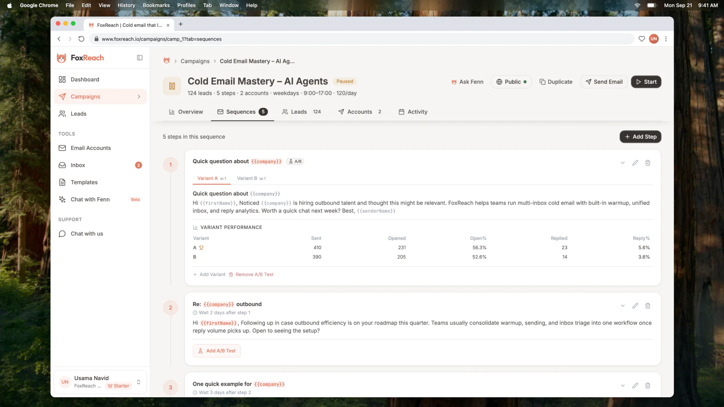Open the Bookmarks menu in menu bar
The height and width of the screenshot is (407, 724).
[156, 5]
